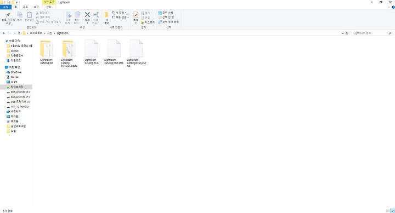The width and height of the screenshot is (395, 213).
Task: Click Paste shortcut (바로 가기 붙여넣기)
Action: (48, 22)
